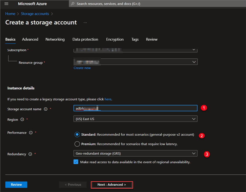The height and width of the screenshot is (192, 246).
Task: Click the Performance info icon
Action: pos(31,133)
